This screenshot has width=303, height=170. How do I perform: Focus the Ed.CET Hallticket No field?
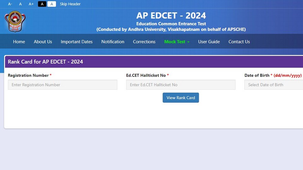(181, 85)
